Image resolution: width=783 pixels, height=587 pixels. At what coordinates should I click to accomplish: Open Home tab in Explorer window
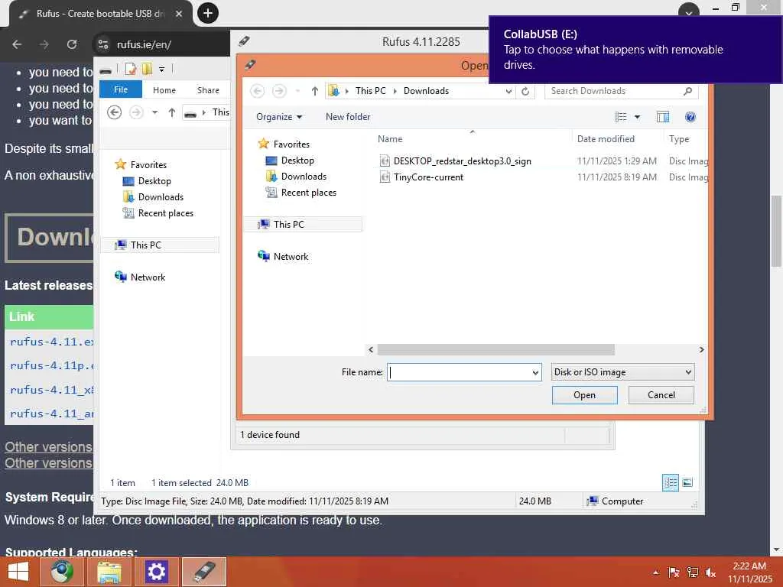[164, 90]
